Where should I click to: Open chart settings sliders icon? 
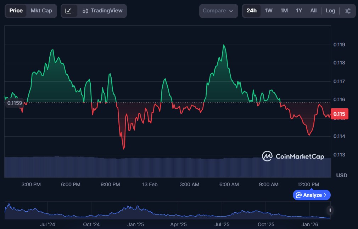click(x=348, y=11)
